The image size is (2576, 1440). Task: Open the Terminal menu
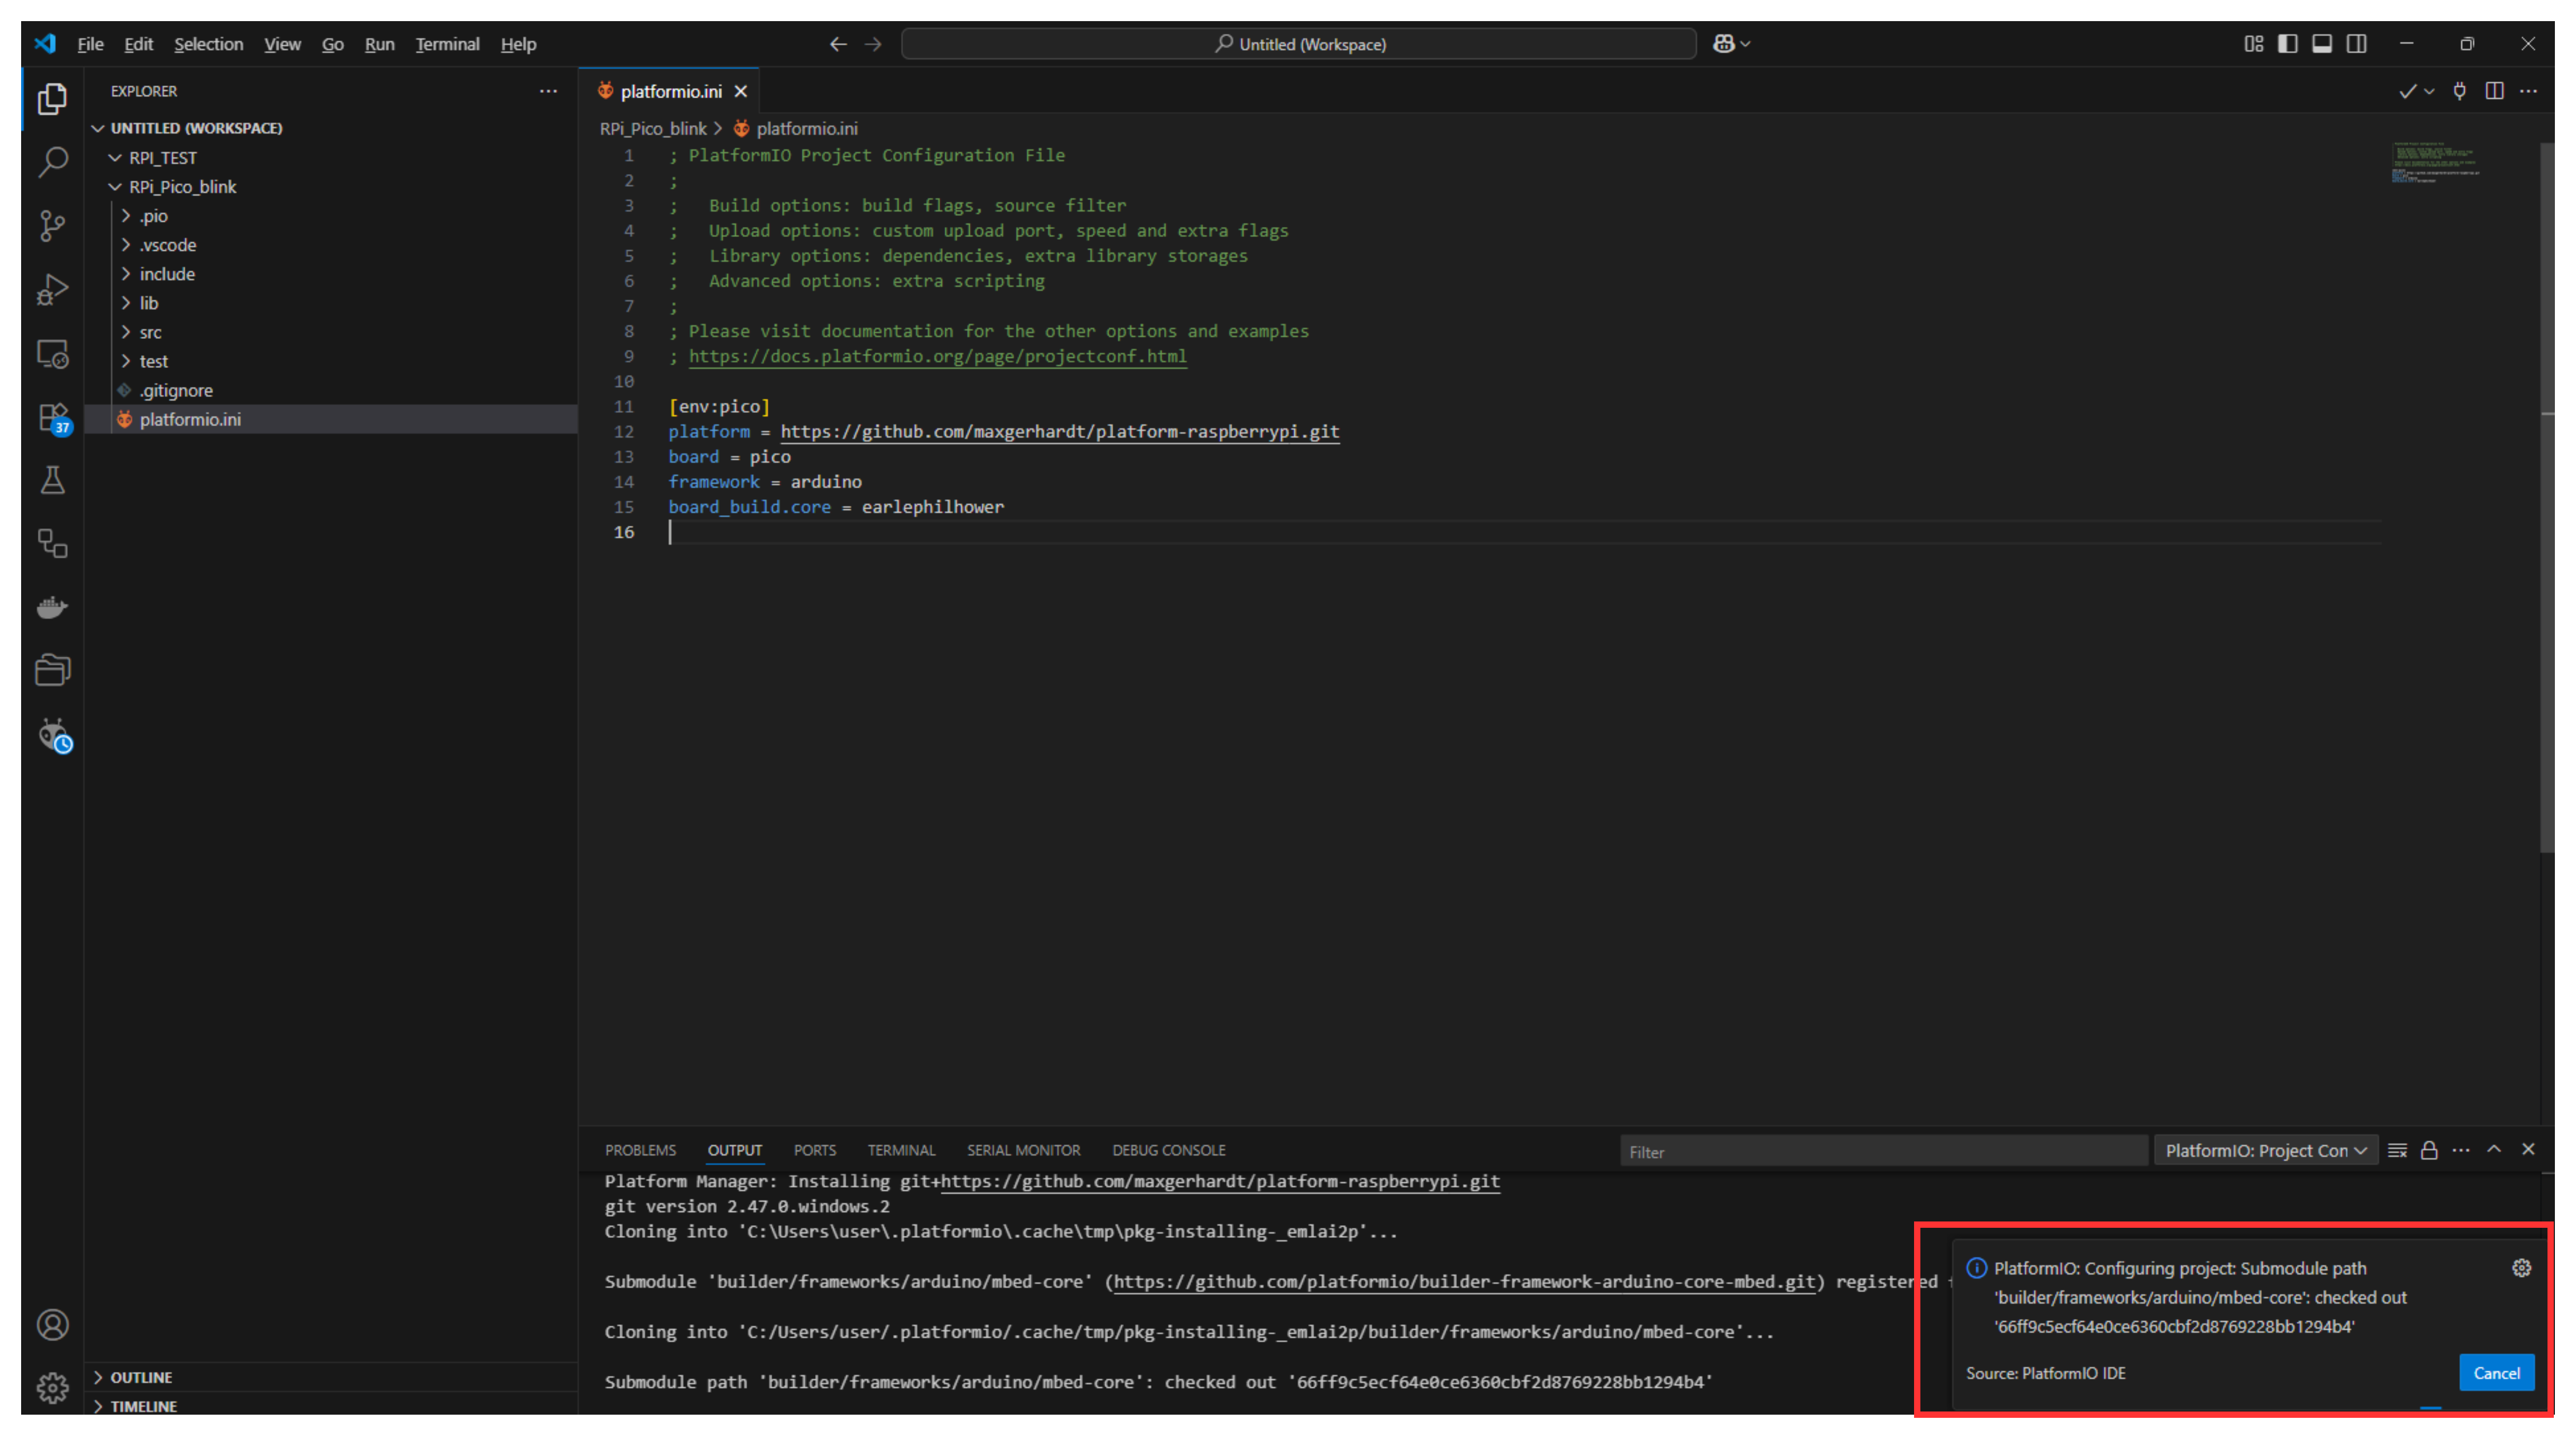click(x=447, y=44)
